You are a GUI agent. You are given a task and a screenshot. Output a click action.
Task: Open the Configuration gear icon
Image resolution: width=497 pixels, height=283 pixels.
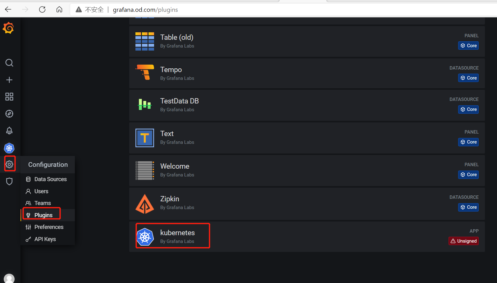(10, 164)
